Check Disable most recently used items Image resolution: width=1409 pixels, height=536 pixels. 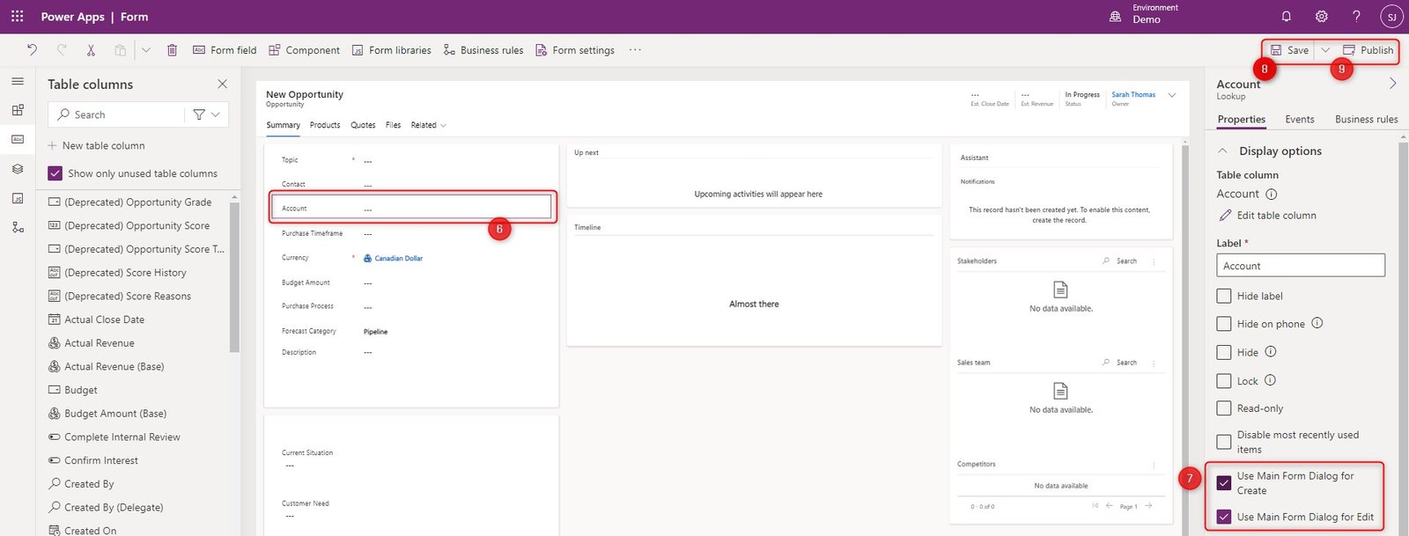click(1224, 442)
